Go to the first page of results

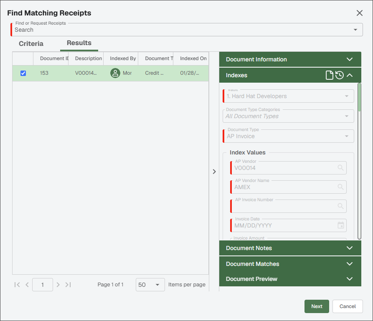(x=17, y=285)
